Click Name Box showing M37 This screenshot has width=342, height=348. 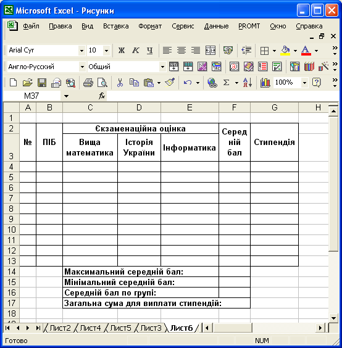click(31, 96)
